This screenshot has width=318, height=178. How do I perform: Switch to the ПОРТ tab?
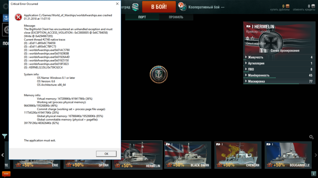[142, 17]
